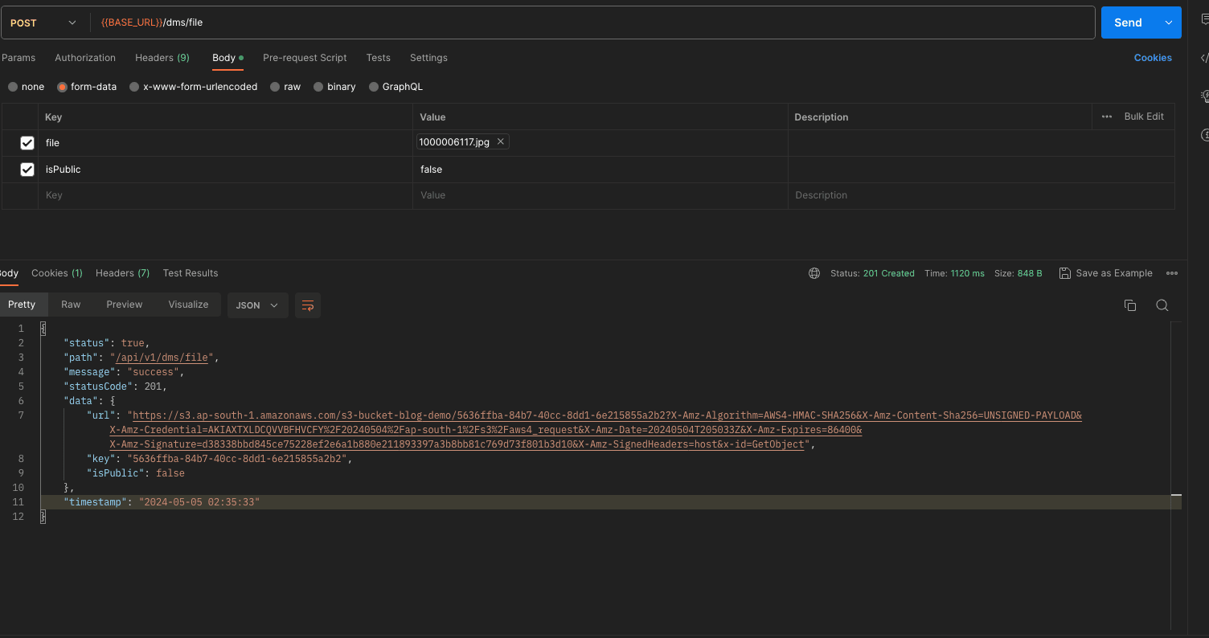Click the network globe icon
Image resolution: width=1209 pixels, height=638 pixels.
point(814,273)
